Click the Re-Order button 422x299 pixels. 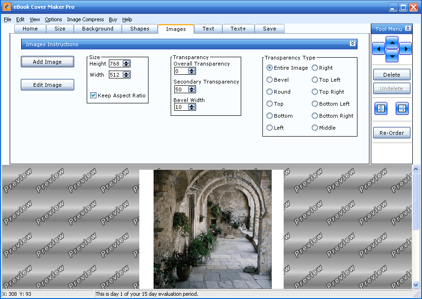point(392,133)
